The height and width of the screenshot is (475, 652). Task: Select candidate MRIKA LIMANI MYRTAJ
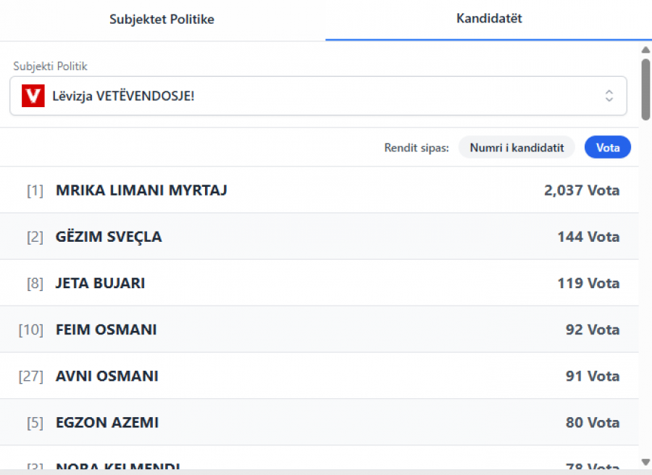click(141, 190)
